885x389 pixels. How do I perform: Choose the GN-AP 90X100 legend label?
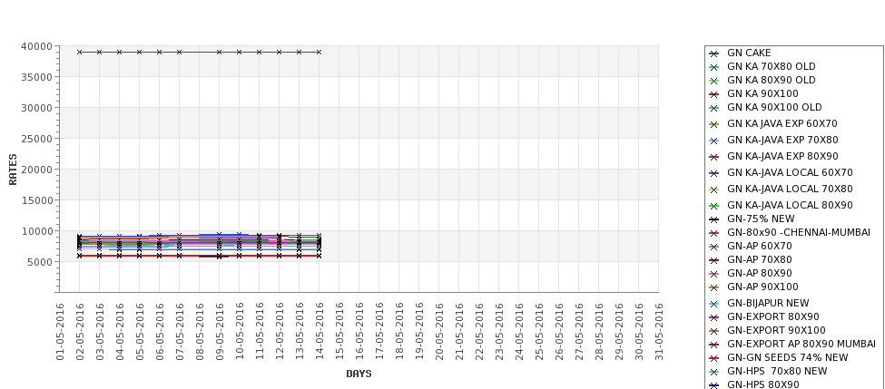pos(762,287)
